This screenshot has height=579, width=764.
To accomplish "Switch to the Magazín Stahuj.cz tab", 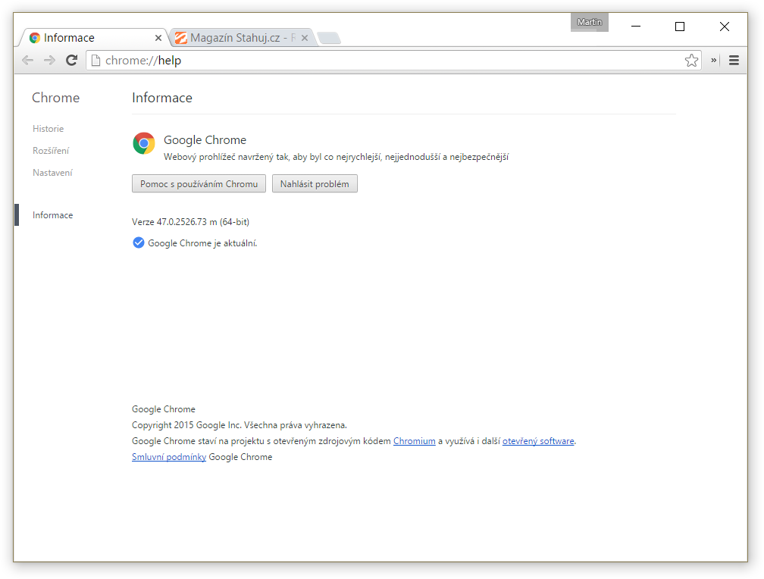I will (x=243, y=38).
